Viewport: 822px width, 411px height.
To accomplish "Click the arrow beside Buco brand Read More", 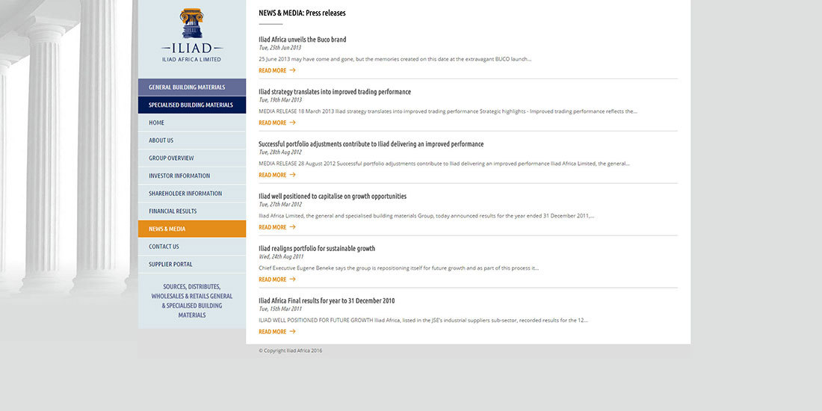I will [x=292, y=71].
